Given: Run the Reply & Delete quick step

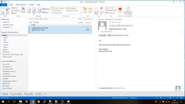Looking at the screenshot, I should (72, 10).
